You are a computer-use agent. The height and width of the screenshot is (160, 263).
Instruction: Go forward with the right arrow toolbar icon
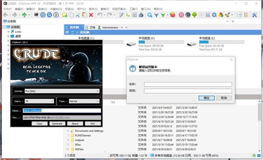[x=15, y=15]
